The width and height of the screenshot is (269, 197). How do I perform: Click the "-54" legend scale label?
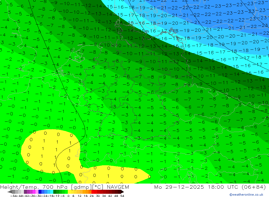click(13, 196)
